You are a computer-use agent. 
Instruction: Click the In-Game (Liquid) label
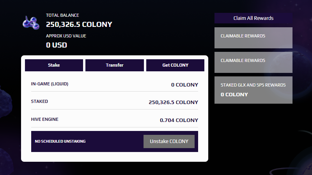50,84
